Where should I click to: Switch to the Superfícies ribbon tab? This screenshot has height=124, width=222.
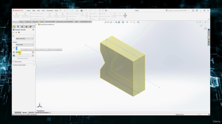[x=28, y=22]
